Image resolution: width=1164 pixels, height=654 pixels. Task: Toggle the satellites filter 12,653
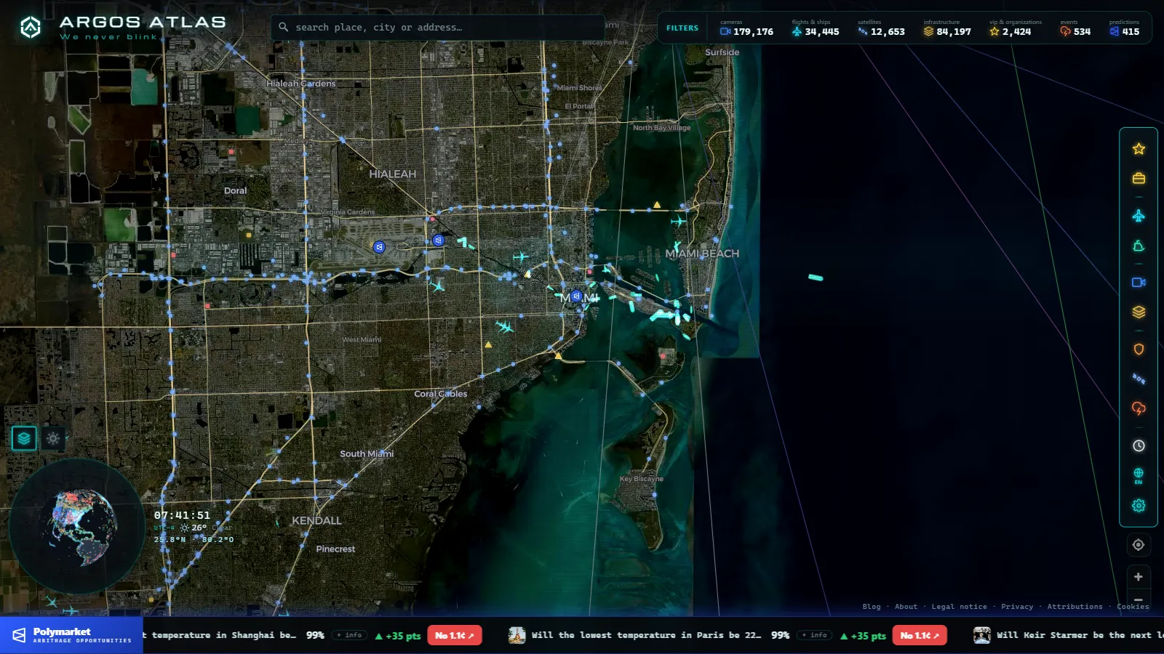[881, 28]
